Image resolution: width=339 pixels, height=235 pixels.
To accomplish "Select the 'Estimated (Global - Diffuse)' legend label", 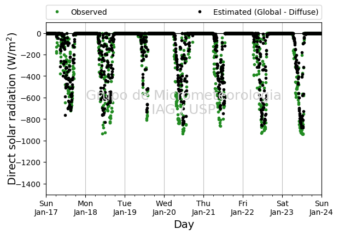I will pos(266,12).
